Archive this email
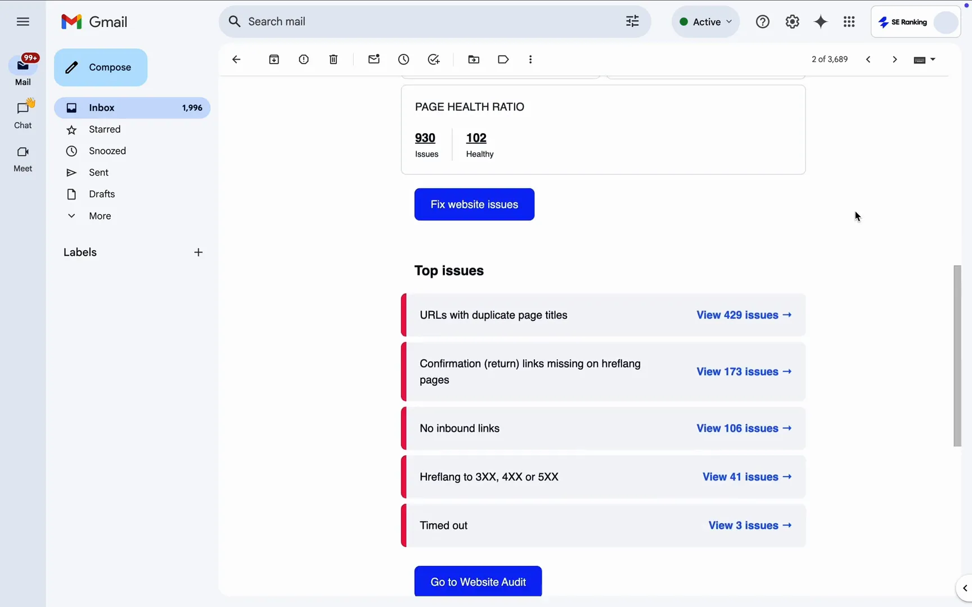 click(x=274, y=59)
